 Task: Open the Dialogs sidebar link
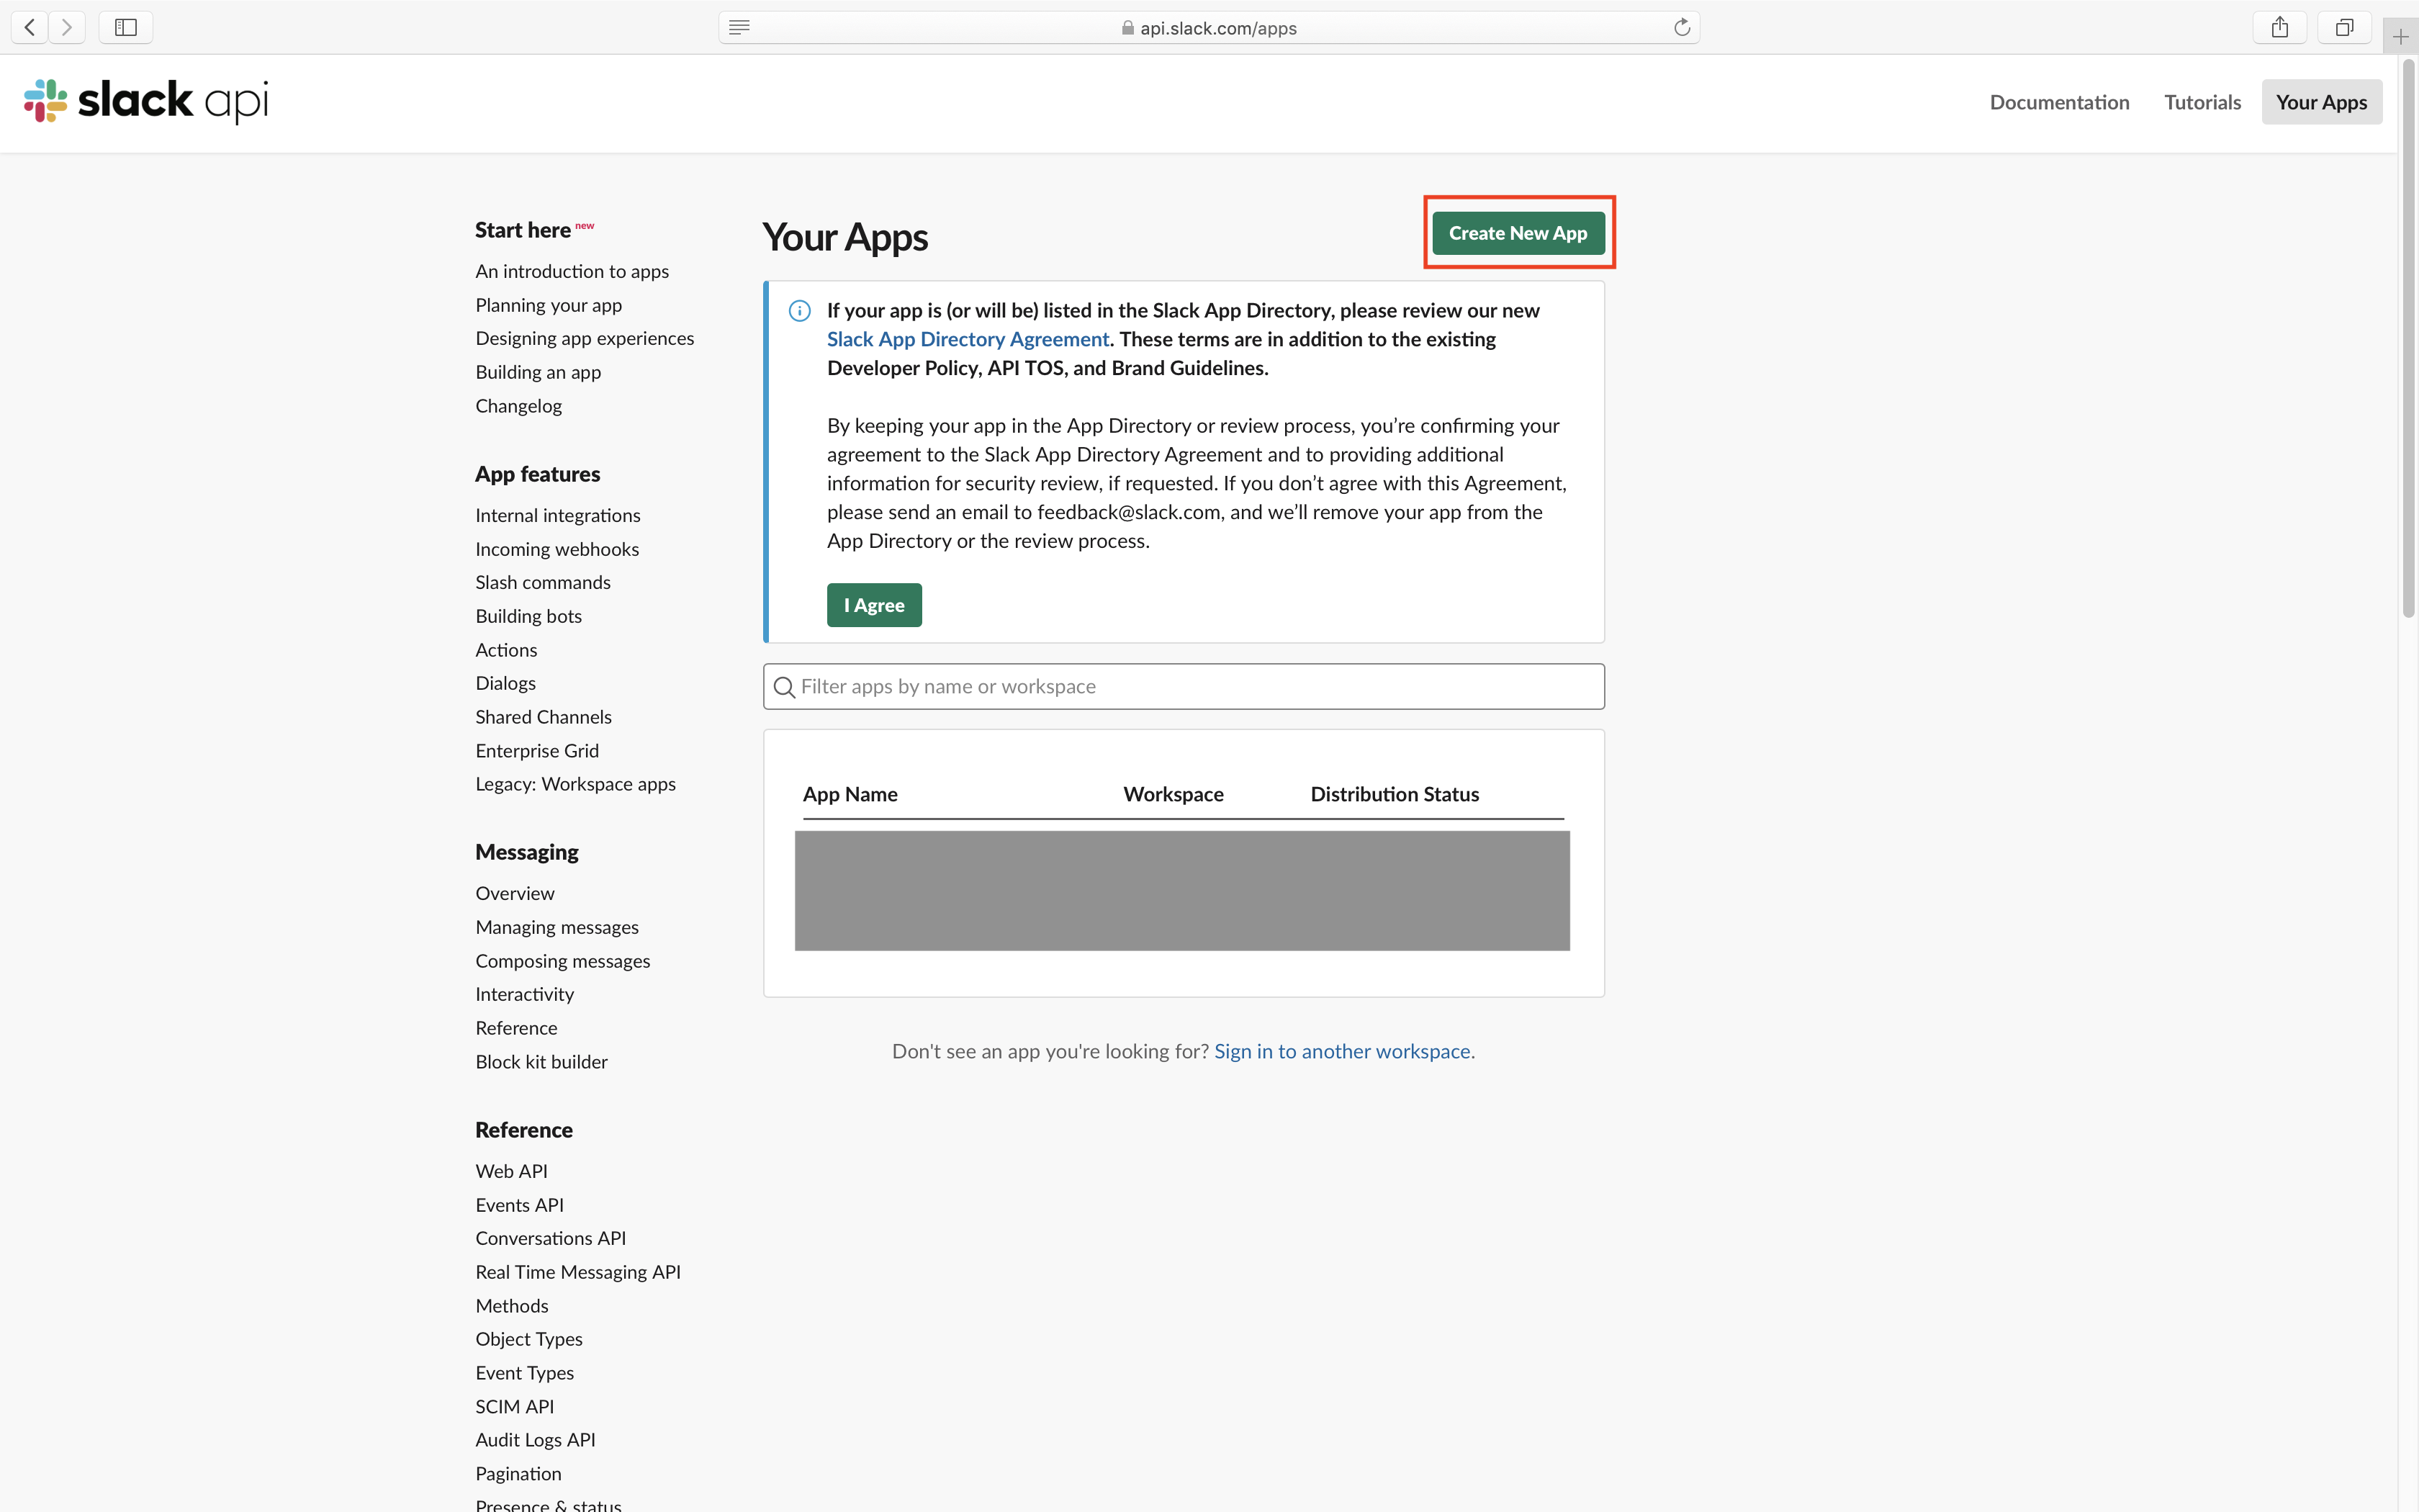point(505,683)
